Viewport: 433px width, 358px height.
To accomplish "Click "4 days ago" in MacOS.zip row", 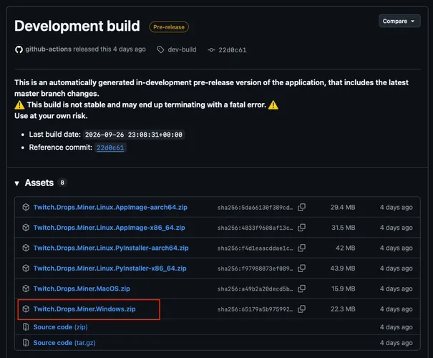I will [x=396, y=289].
